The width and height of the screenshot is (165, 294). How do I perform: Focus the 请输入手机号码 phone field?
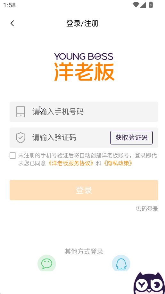(x=84, y=112)
